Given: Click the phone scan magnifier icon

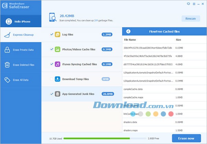Looking at the screenshot, I should click(x=53, y=17).
